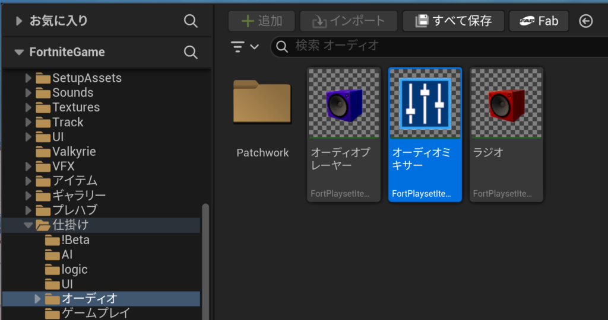Screen dimensions: 608x320
Task: Expand the オーディオ folder arrow
Action: (37, 299)
